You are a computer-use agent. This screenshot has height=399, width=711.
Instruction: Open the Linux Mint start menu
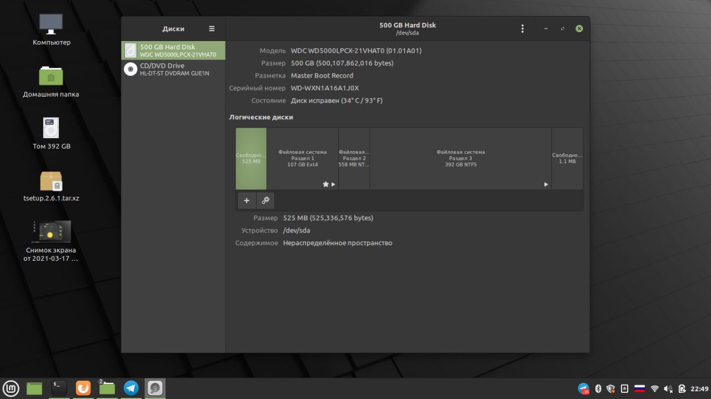tap(11, 388)
